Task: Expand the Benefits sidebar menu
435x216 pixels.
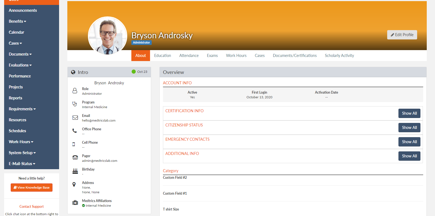Action: tap(17, 21)
